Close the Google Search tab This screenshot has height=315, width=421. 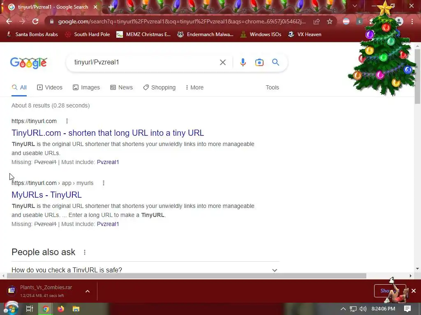point(95,7)
